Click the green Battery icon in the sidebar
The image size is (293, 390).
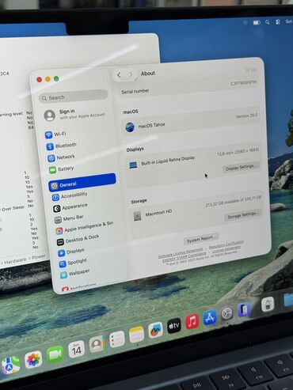52,170
